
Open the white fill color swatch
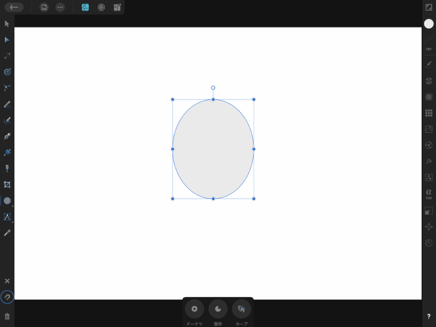click(x=429, y=24)
